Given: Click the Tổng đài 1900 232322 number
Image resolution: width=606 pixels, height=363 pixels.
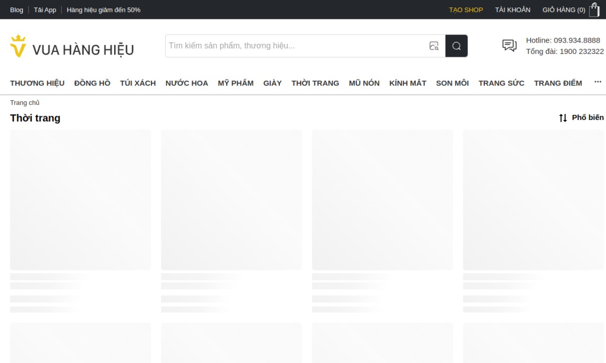Looking at the screenshot, I should pyautogui.click(x=565, y=52).
